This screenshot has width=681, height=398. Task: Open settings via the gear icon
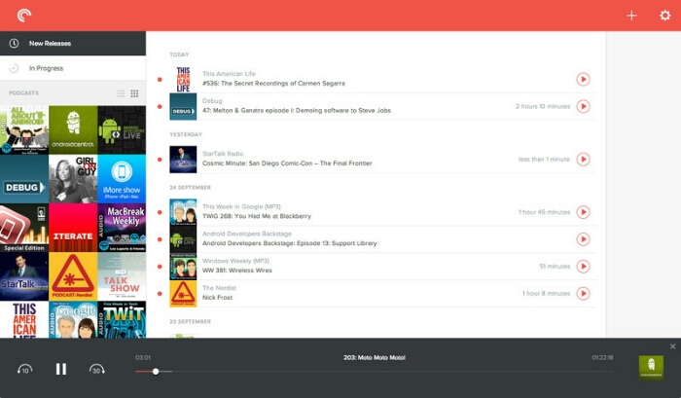664,16
